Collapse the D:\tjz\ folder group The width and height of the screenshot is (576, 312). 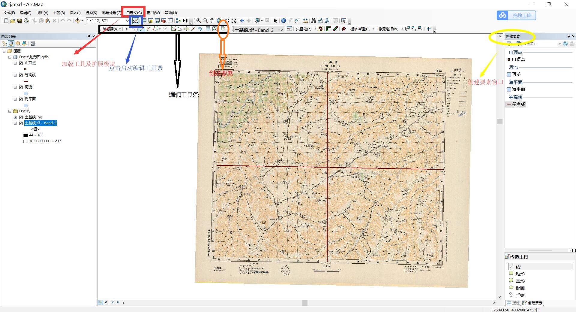pyautogui.click(x=10, y=111)
